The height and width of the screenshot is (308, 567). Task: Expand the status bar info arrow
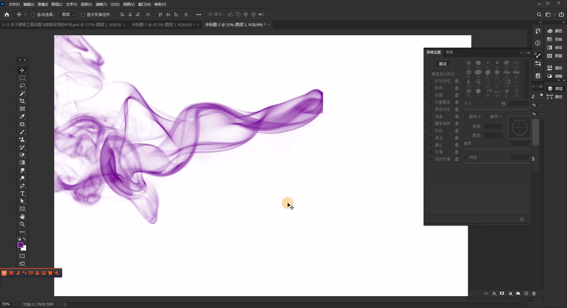click(65, 304)
